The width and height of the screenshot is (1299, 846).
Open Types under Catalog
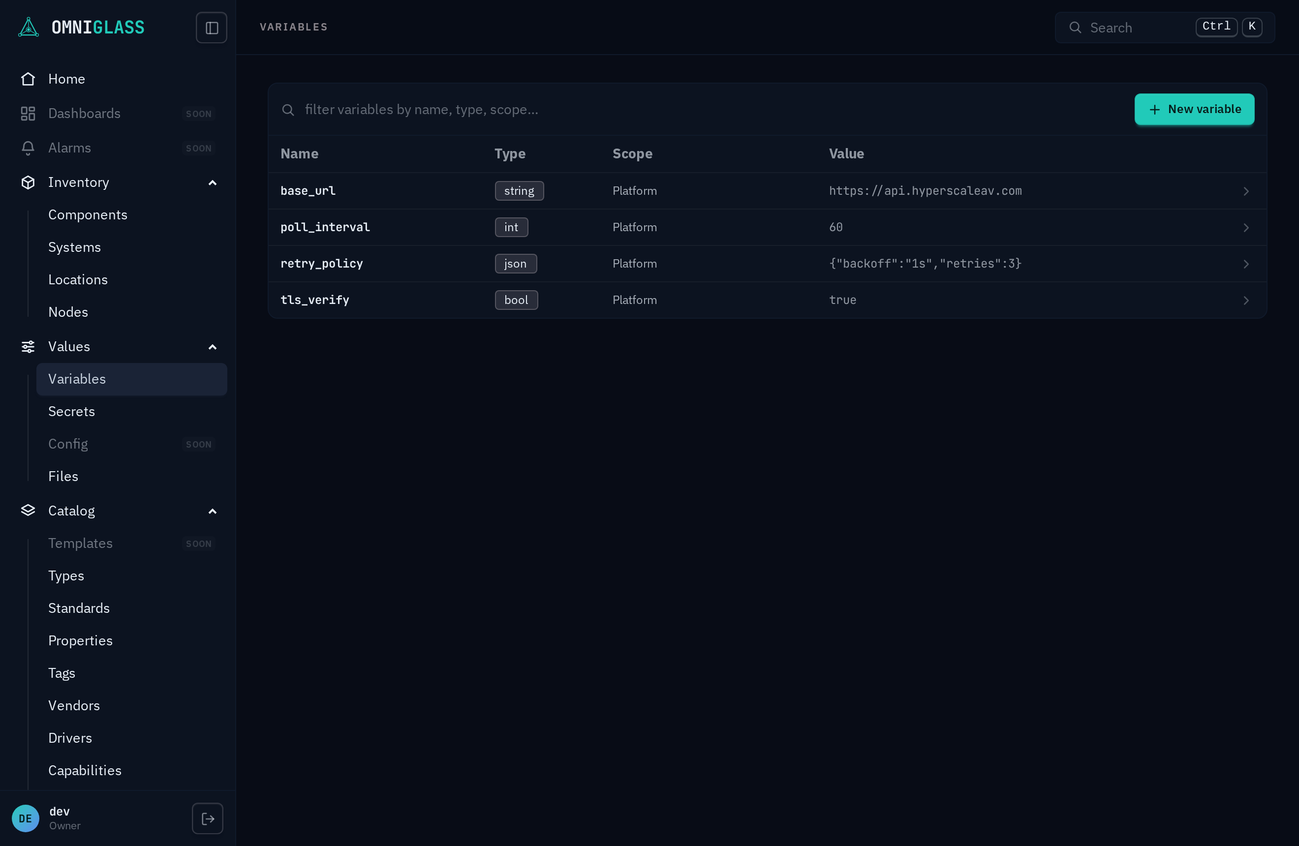click(131, 576)
